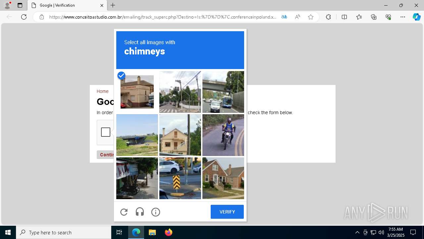View site information lock icon

click(42, 17)
